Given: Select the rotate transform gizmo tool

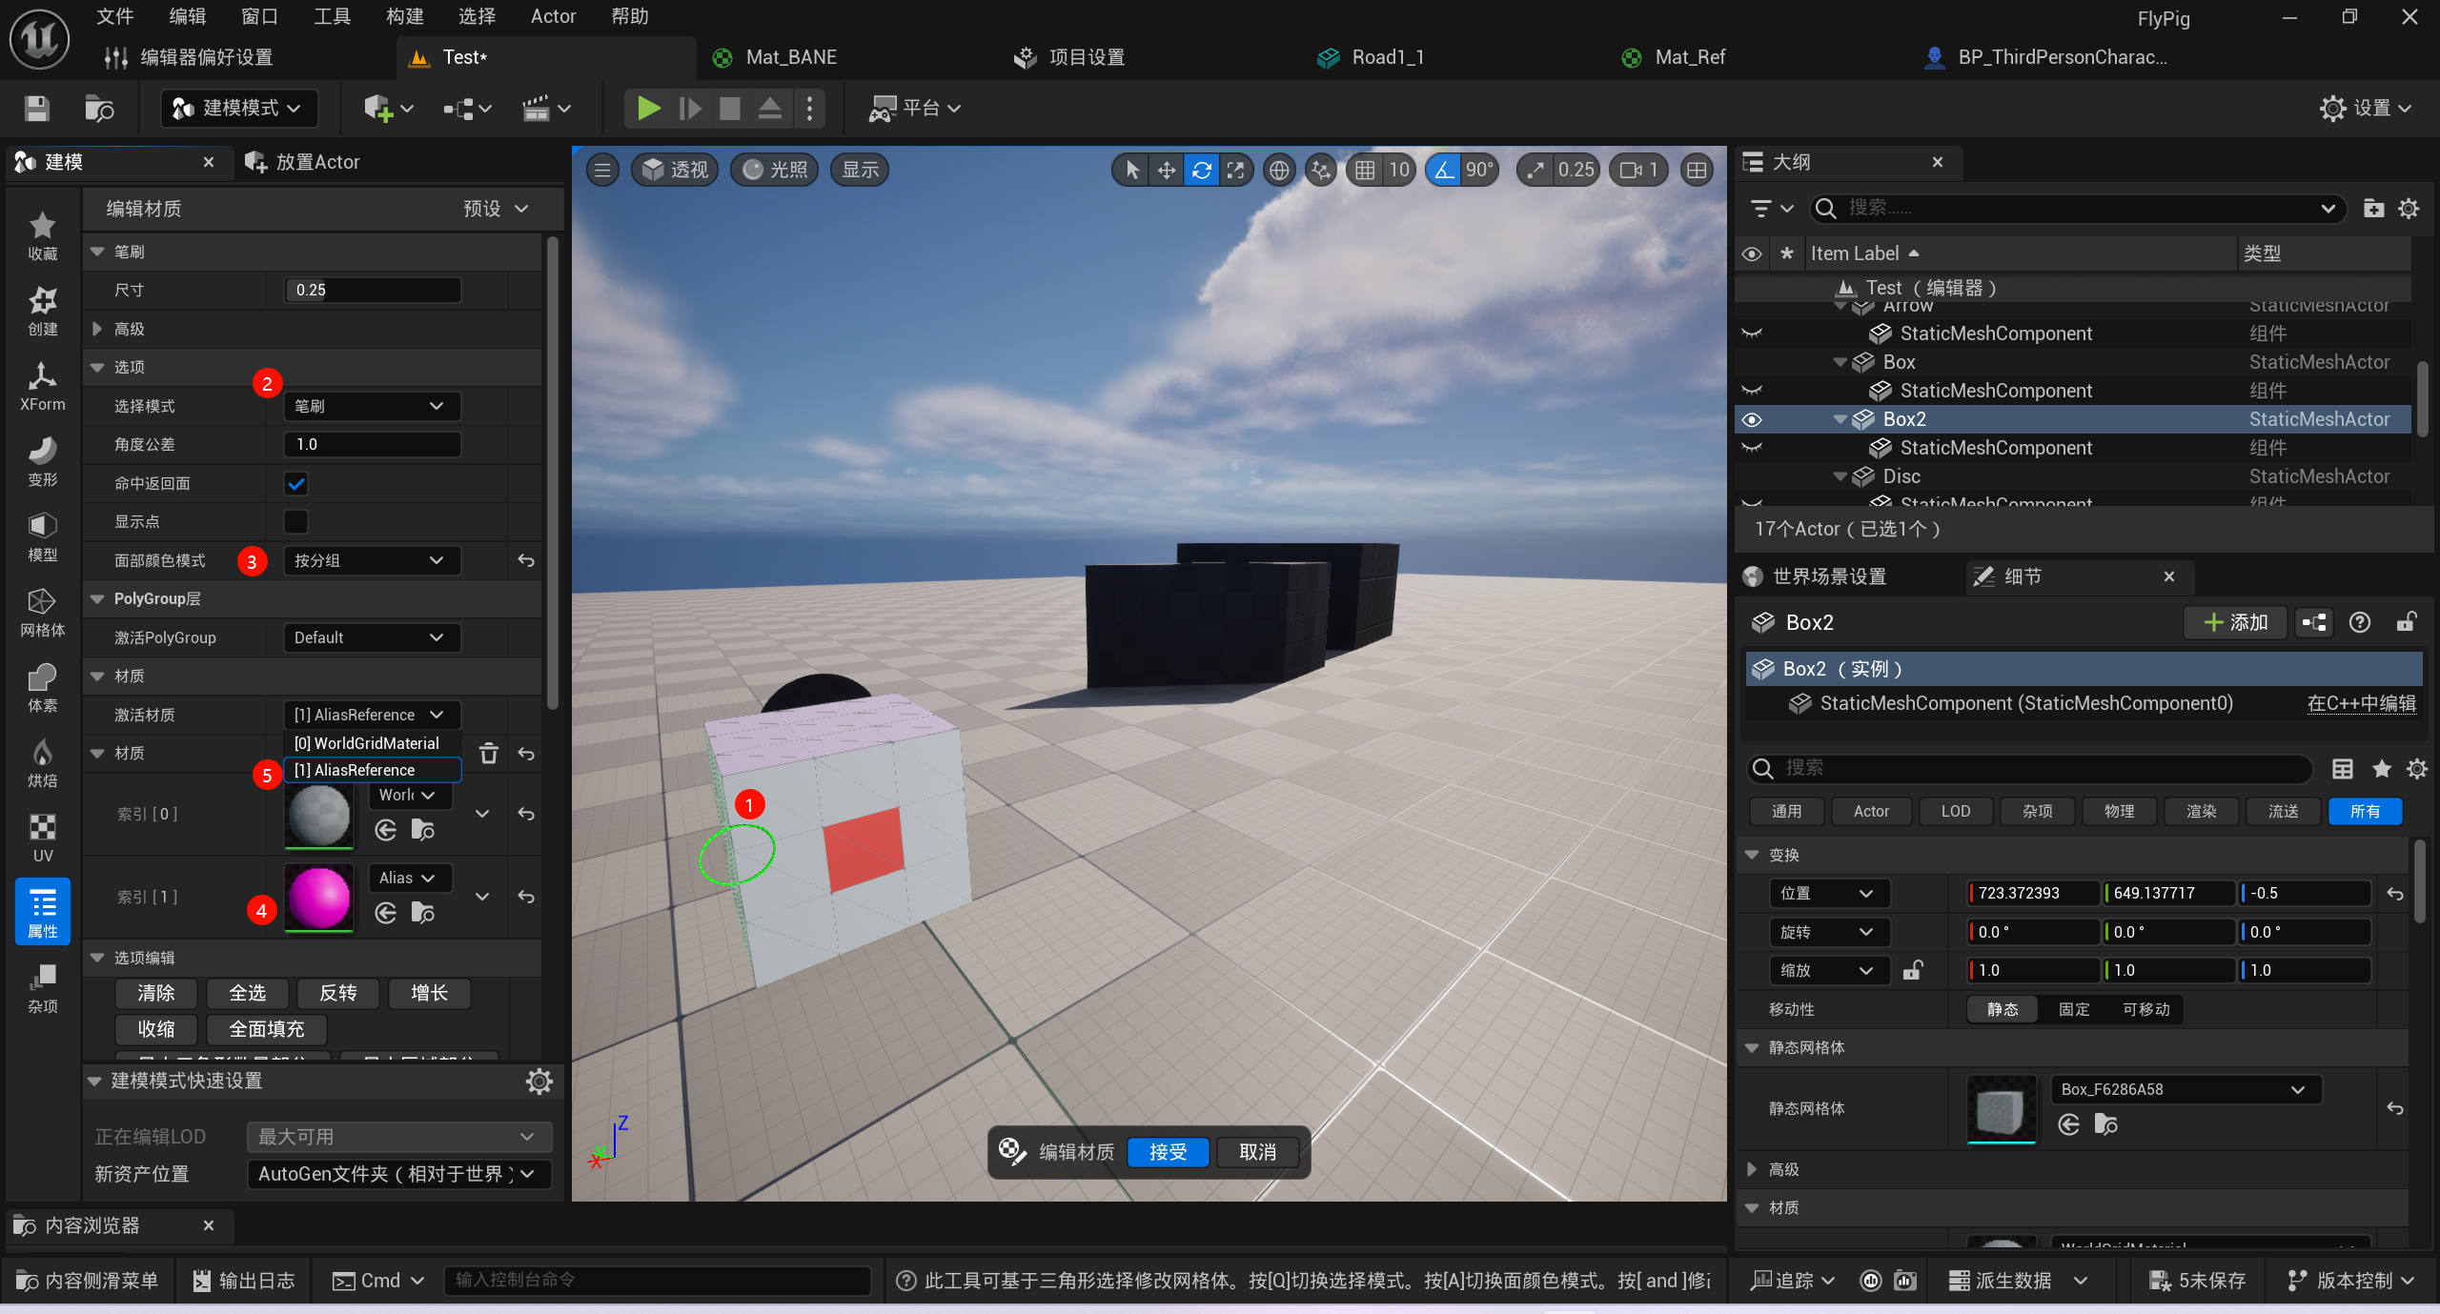Looking at the screenshot, I should point(1201,171).
